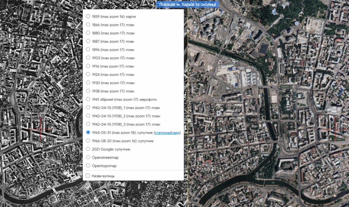Enable the Назви вулиць checkbox
Image resolution: width=349 pixels, height=207 pixels.
88,176
